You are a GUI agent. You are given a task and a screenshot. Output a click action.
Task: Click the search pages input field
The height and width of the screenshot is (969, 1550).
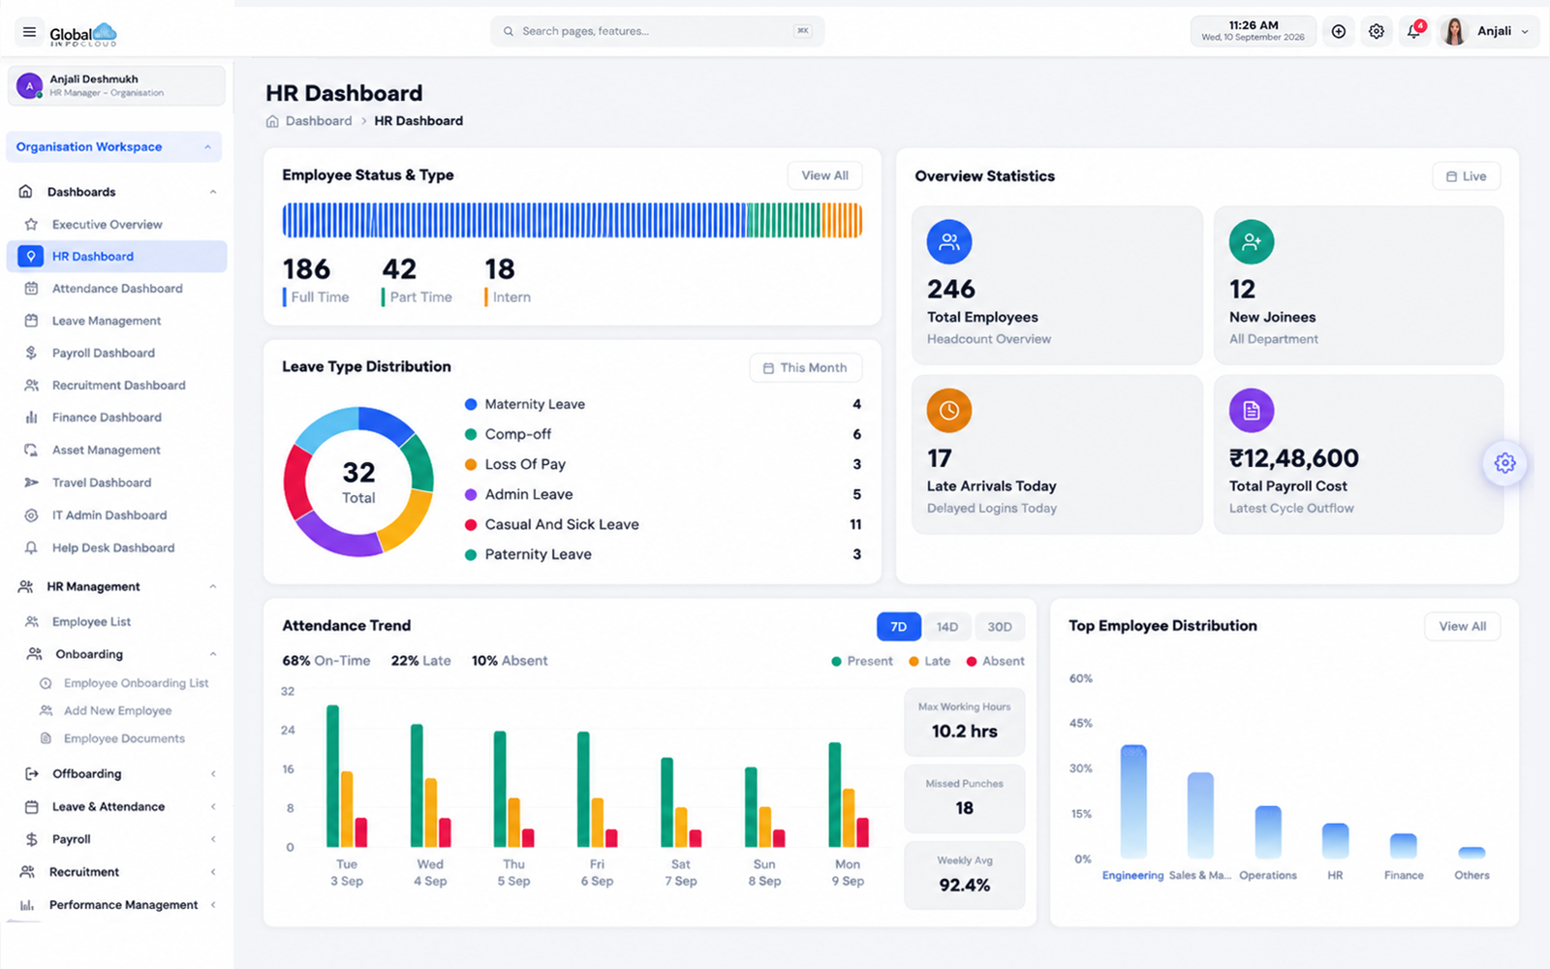(x=658, y=31)
